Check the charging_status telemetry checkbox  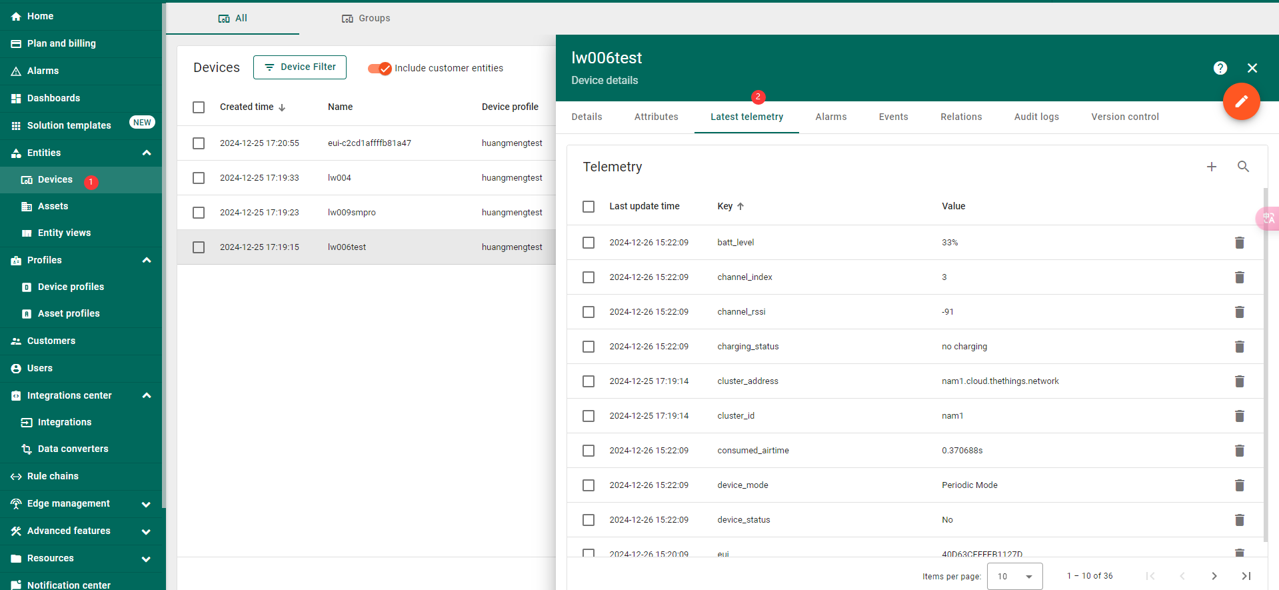[x=589, y=347]
